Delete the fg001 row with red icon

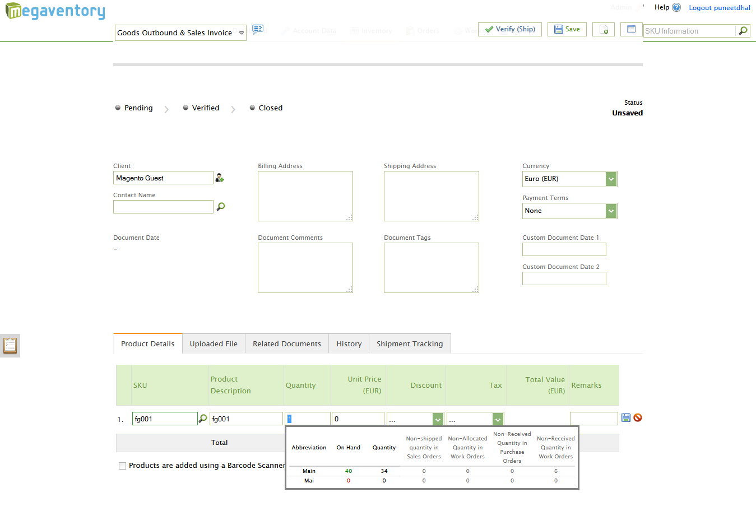[x=638, y=417]
